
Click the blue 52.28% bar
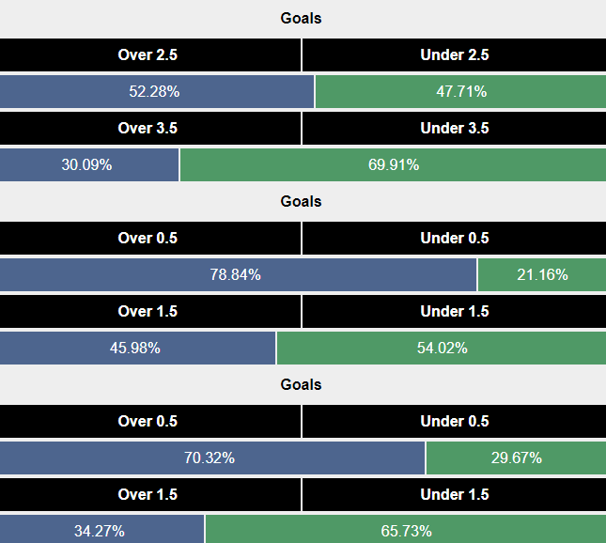[x=156, y=91]
